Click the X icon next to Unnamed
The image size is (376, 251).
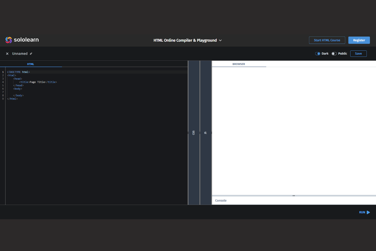pos(7,53)
